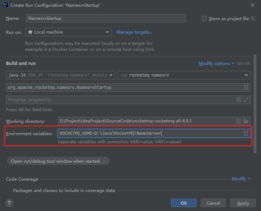Click the IntelliJ IDEA logo in title bar
Screen dimensions: 261x211
click(x=5, y=5)
